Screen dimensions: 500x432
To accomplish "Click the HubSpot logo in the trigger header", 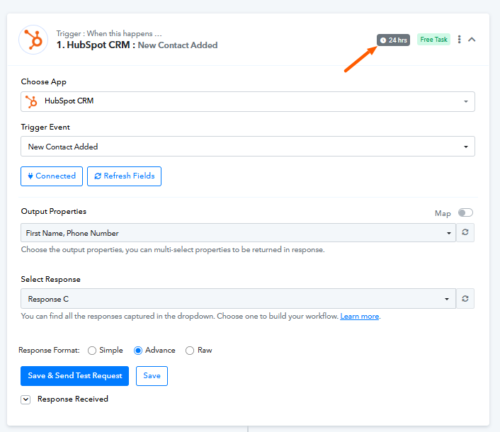I will coord(33,40).
